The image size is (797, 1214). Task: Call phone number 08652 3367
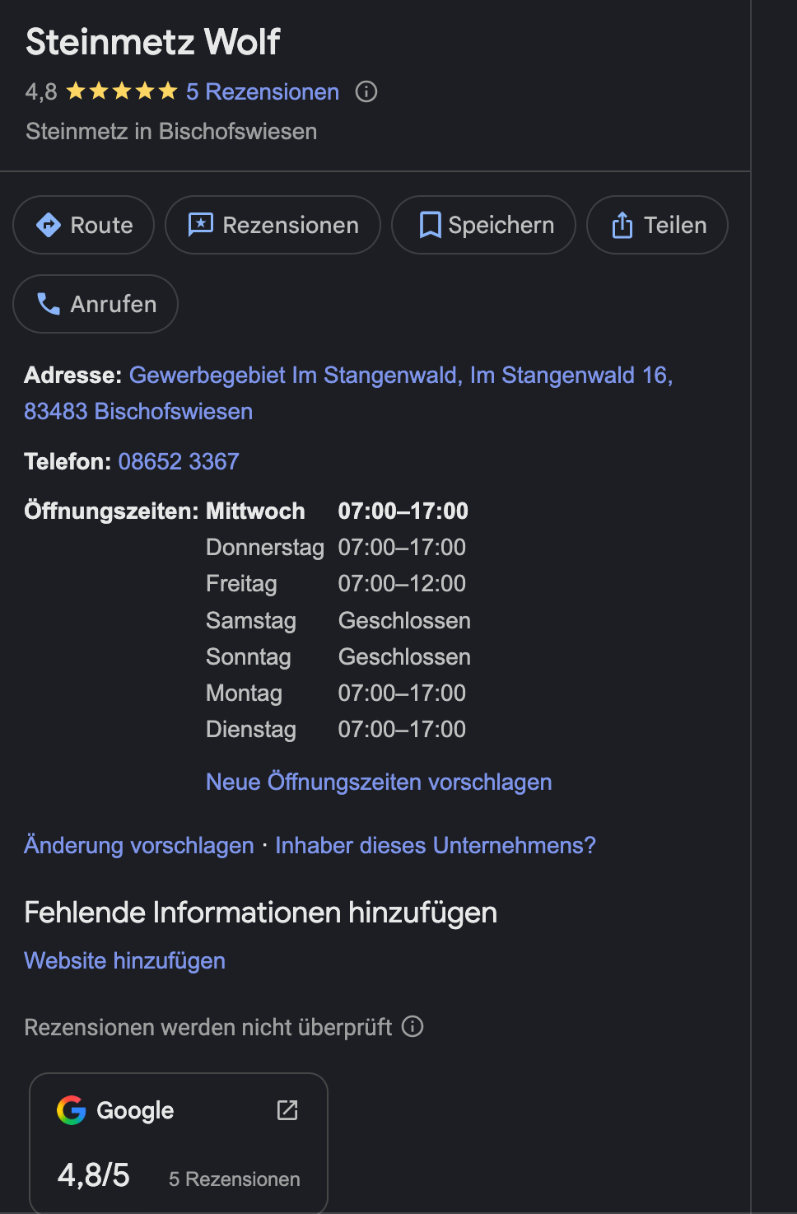(179, 461)
